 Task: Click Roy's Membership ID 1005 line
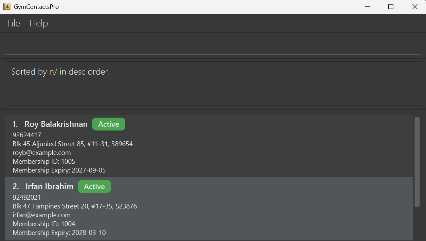pyautogui.click(x=44, y=162)
